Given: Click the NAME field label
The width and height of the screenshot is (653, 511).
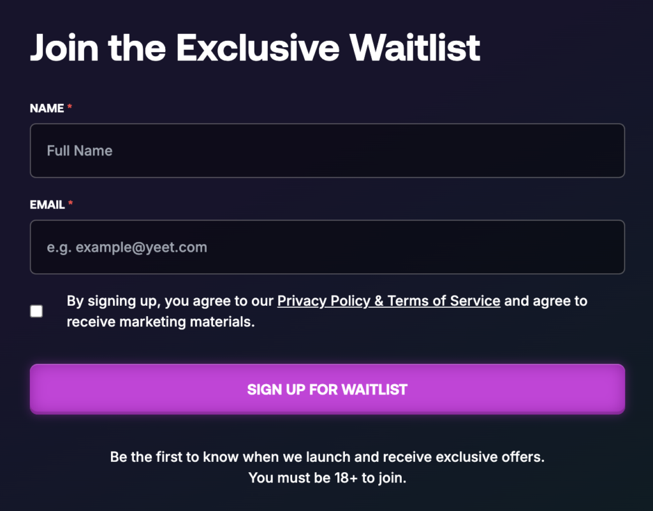Looking at the screenshot, I should 47,108.
